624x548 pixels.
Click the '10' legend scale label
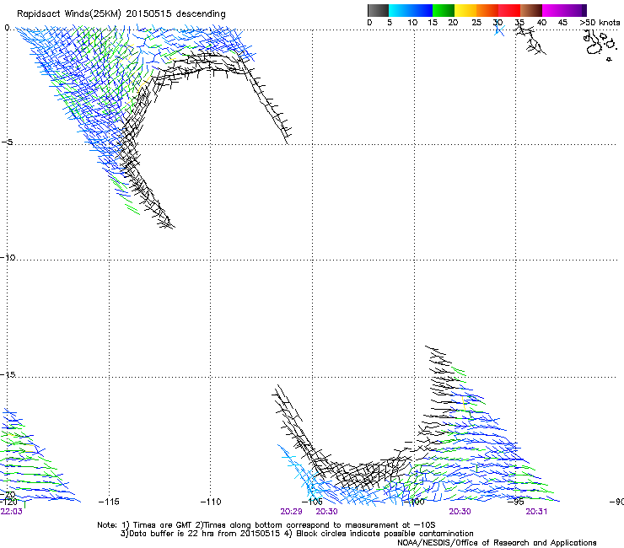click(412, 23)
